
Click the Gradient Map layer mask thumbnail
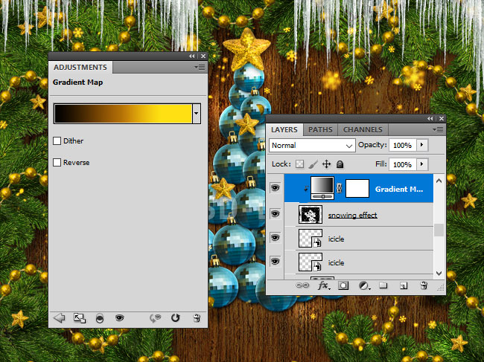point(358,189)
